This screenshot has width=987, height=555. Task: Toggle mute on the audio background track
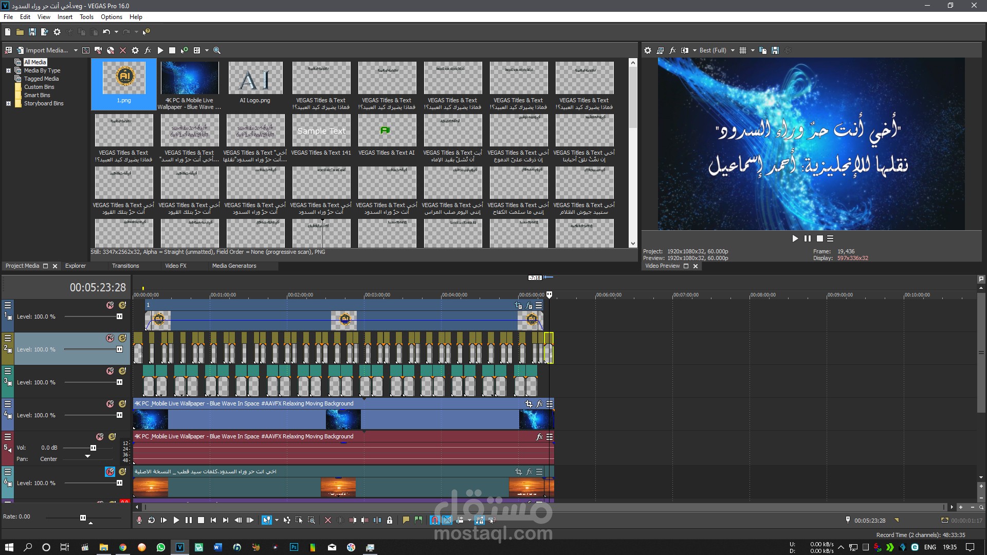tap(108, 437)
